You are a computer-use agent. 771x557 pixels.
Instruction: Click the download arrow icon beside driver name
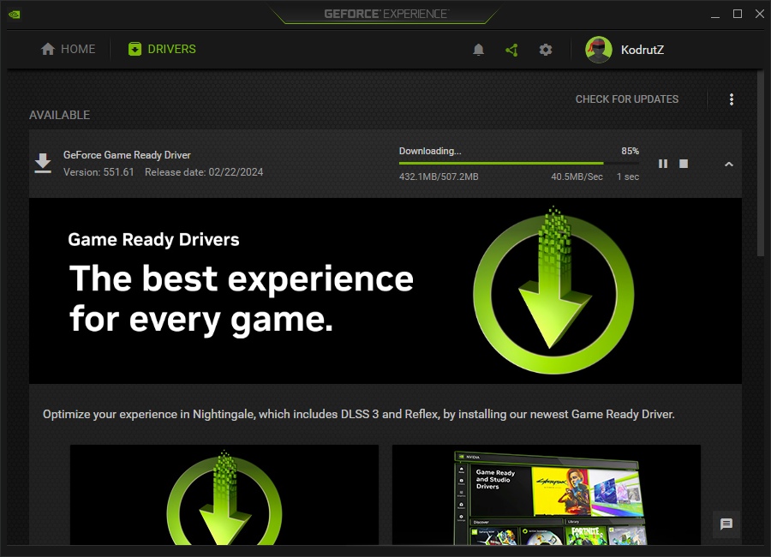(x=43, y=163)
